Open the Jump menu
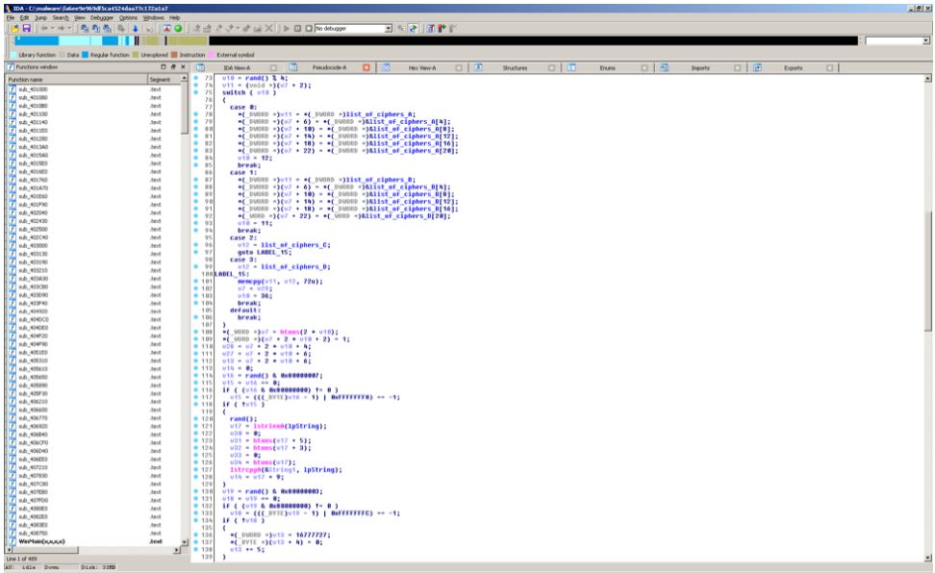This screenshot has height=573, width=935. pos(40,18)
